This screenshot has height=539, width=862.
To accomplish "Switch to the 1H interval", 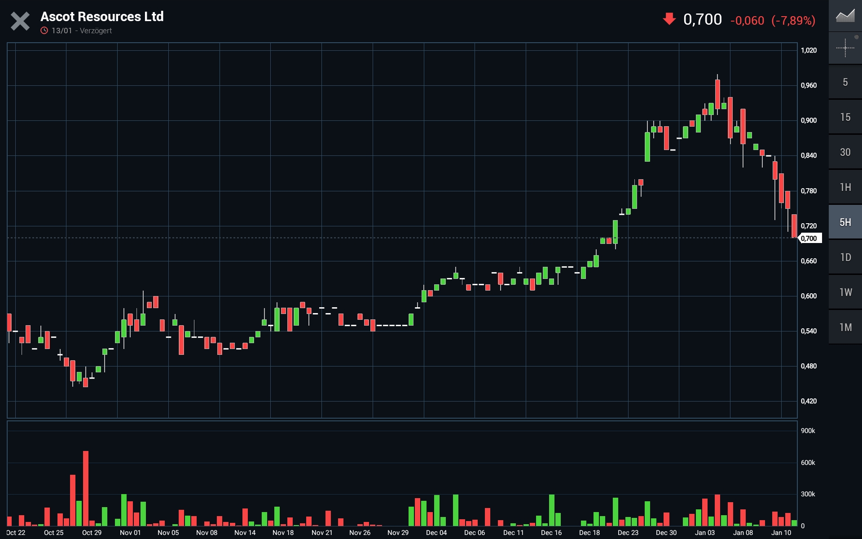I will [845, 187].
